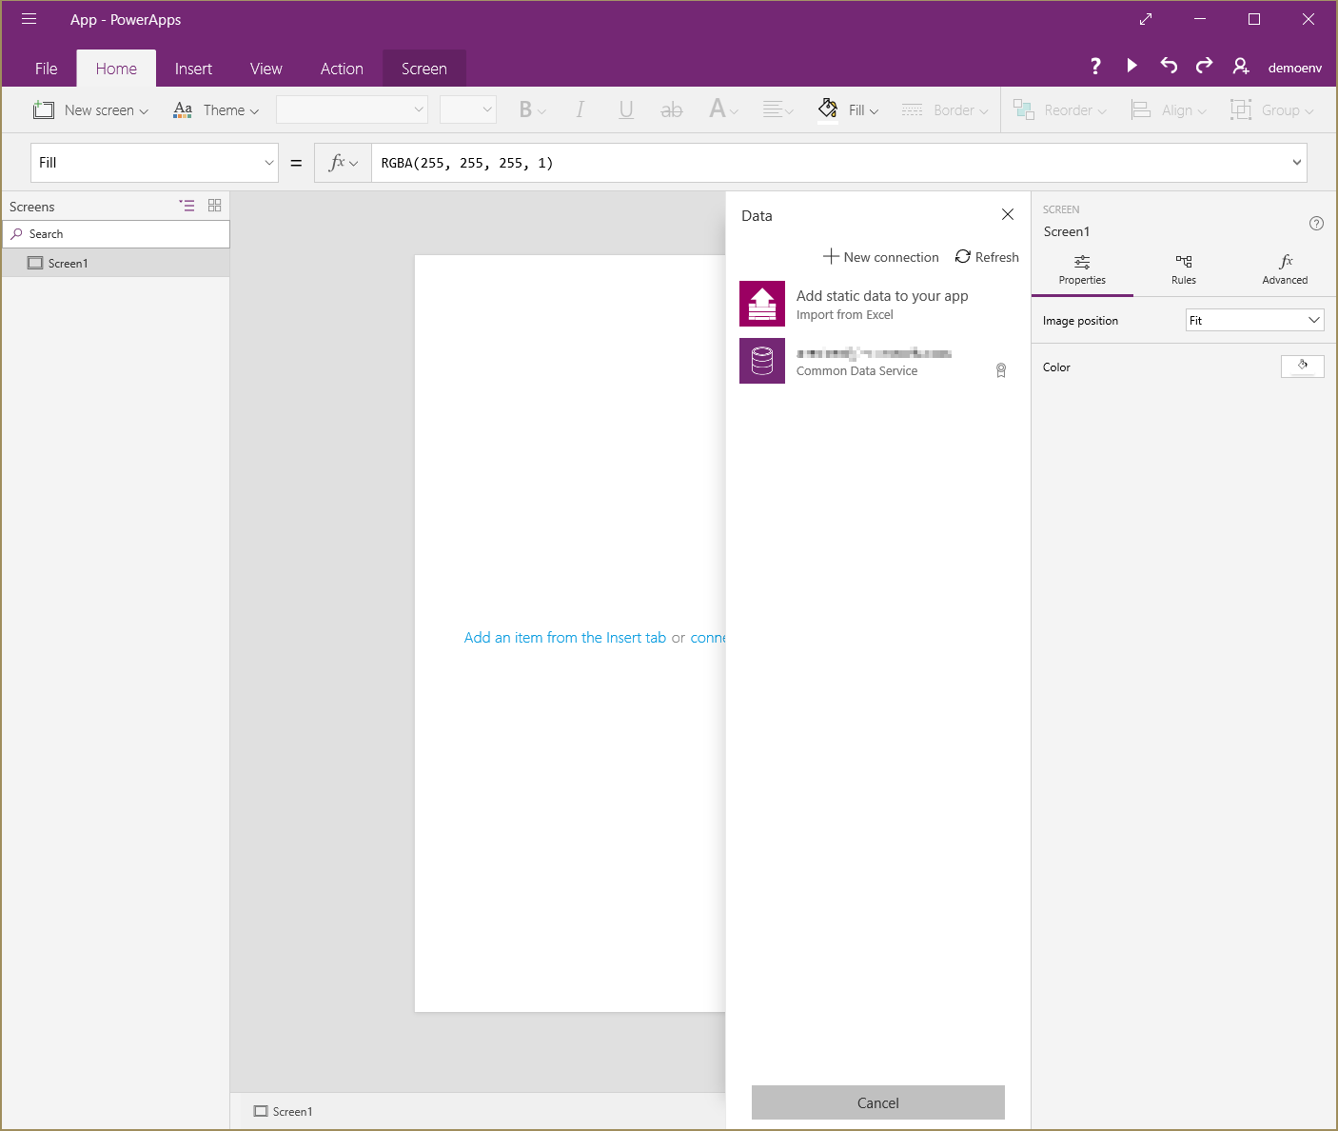The width and height of the screenshot is (1338, 1131).
Task: Click the Search screens input field
Action: pos(116,234)
